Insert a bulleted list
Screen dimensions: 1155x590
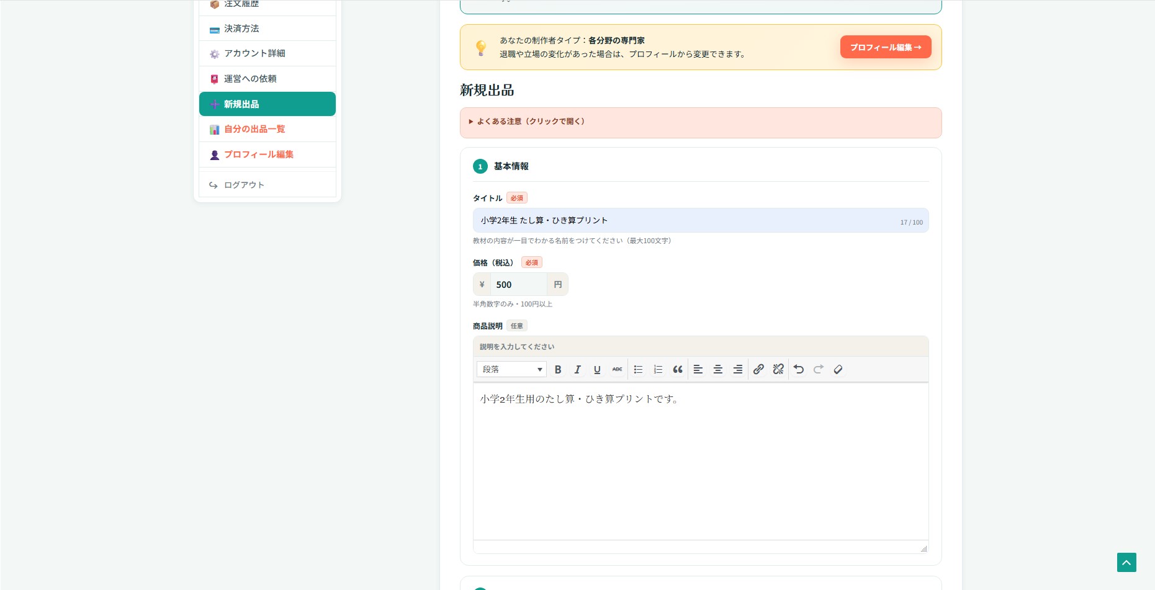tap(638, 369)
